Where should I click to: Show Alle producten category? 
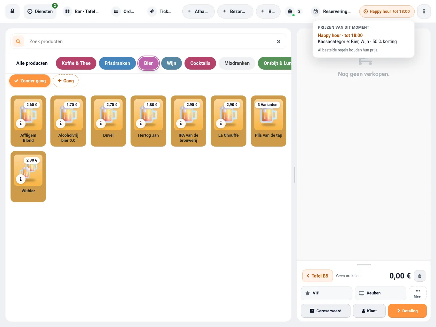[32, 63]
